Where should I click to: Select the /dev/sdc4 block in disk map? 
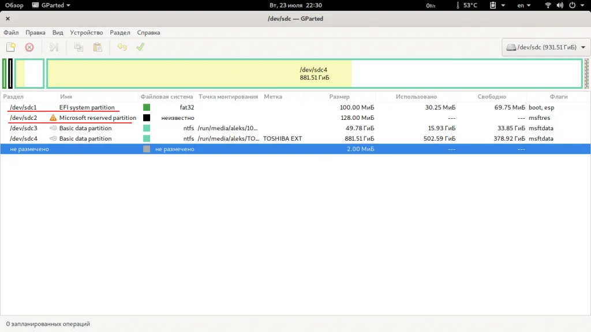tap(315, 73)
